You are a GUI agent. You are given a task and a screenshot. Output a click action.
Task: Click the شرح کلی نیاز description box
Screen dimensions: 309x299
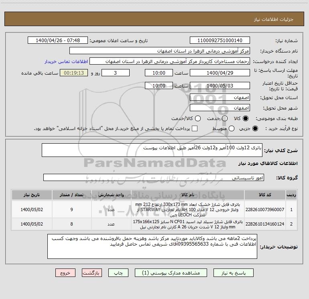tap(152, 150)
